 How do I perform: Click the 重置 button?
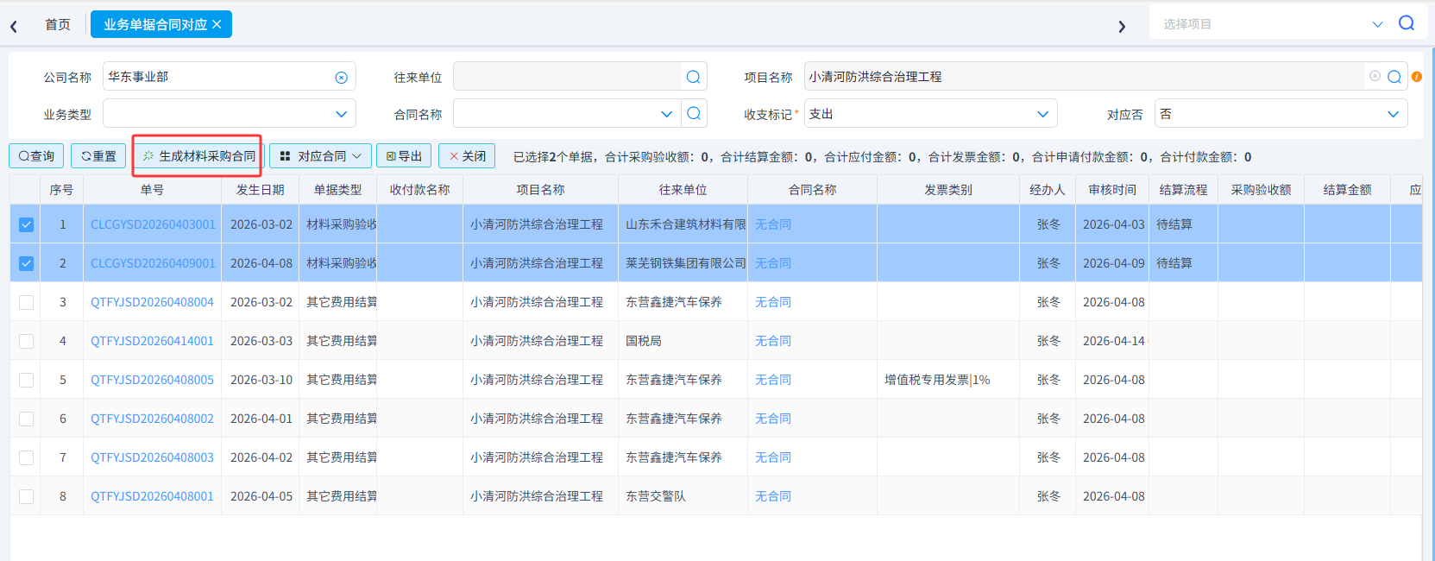(x=98, y=156)
